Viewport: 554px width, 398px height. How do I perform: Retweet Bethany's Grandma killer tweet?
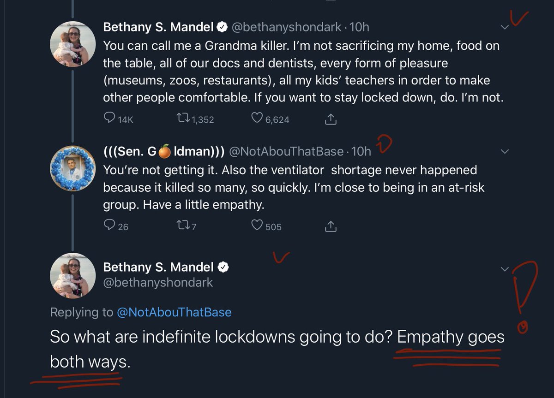[x=183, y=119]
